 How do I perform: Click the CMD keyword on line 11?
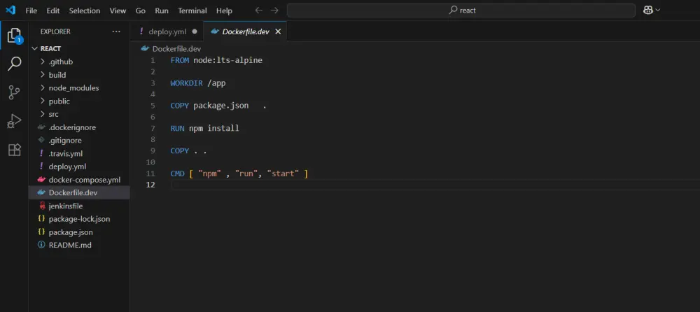click(x=178, y=173)
